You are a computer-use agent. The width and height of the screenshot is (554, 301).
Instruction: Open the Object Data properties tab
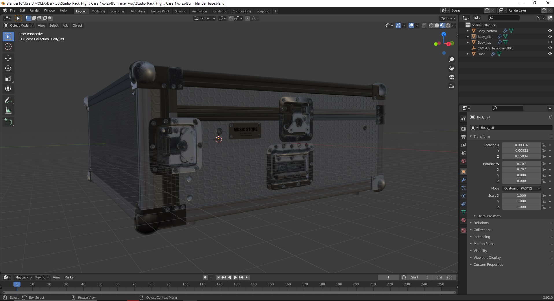463,212
